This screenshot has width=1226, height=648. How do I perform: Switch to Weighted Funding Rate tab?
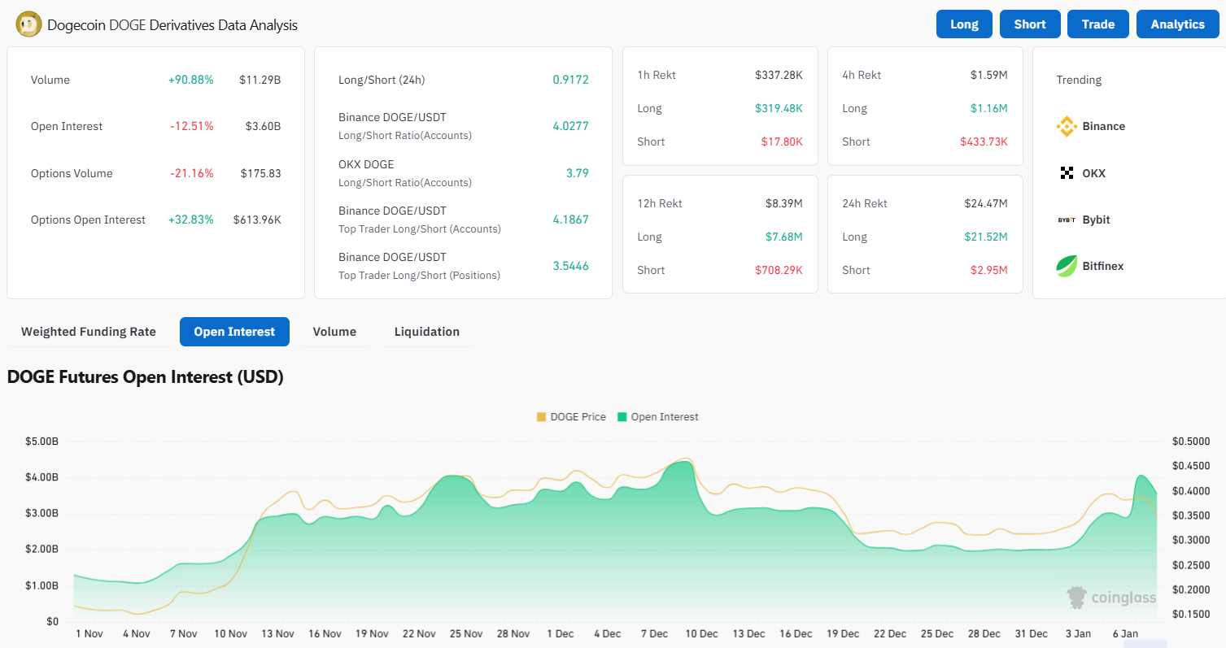(x=88, y=332)
